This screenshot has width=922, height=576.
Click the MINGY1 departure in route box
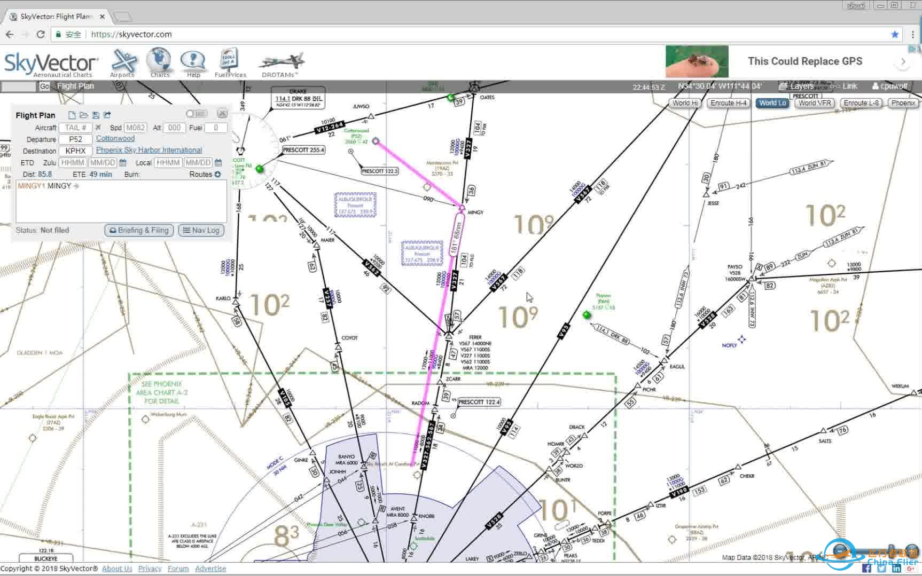[x=32, y=186]
